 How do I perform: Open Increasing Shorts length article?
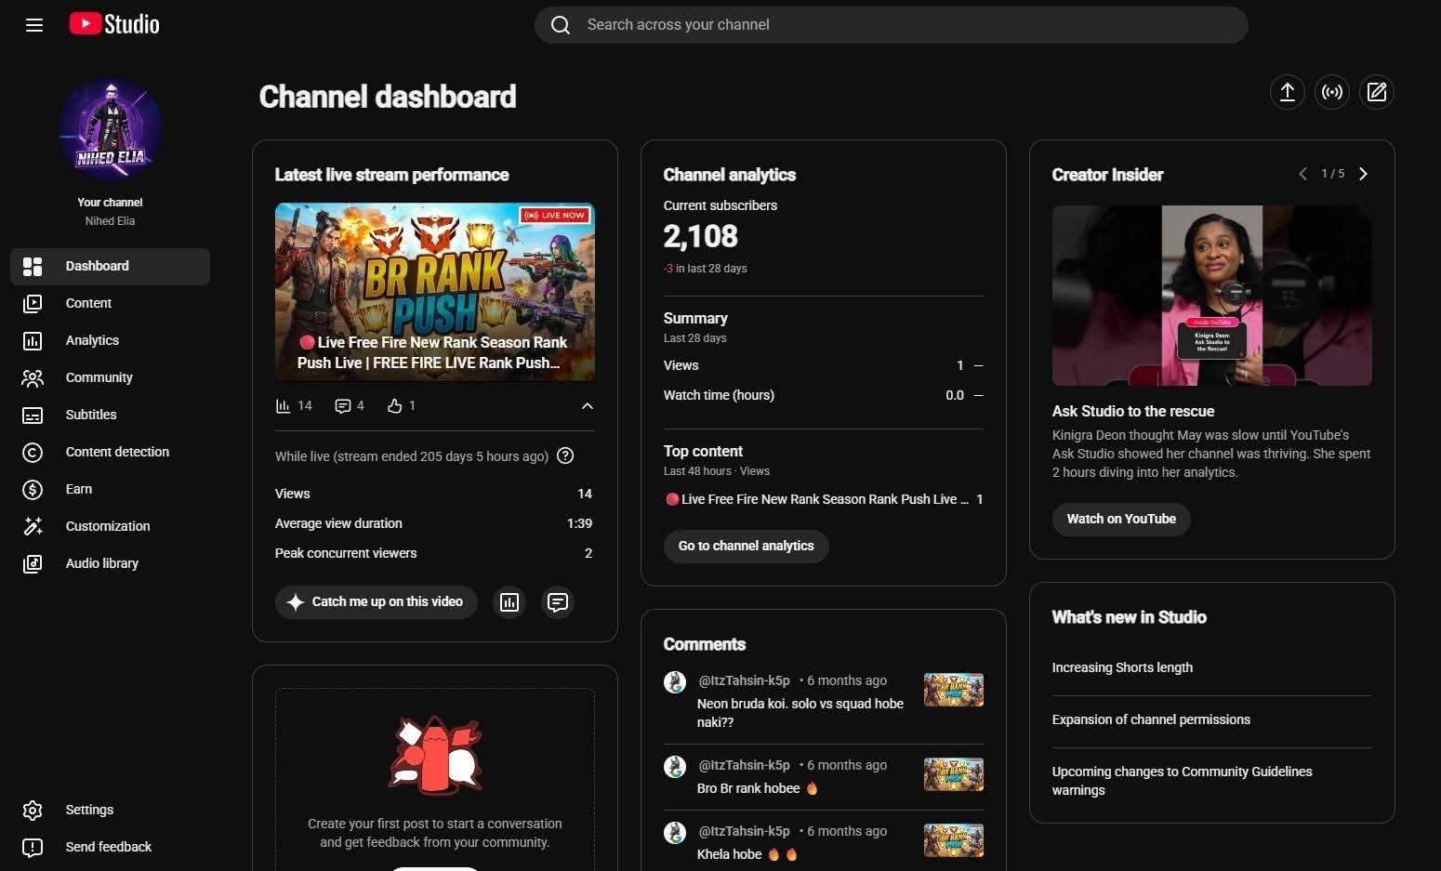(x=1122, y=667)
